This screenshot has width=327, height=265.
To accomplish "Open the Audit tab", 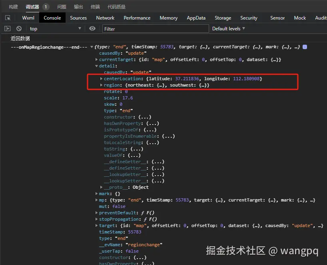I will tap(321, 18).
